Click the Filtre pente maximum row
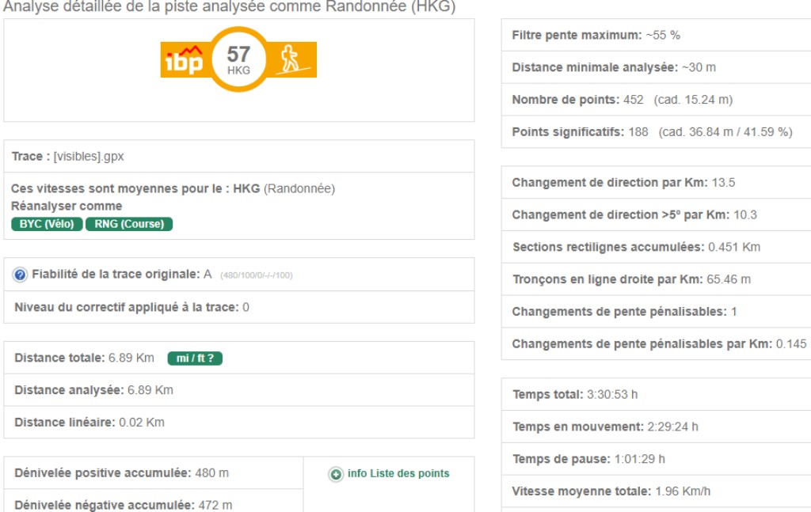 click(x=596, y=35)
